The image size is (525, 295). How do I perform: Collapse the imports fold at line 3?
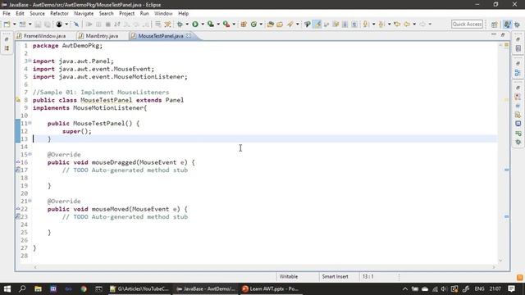click(30, 61)
